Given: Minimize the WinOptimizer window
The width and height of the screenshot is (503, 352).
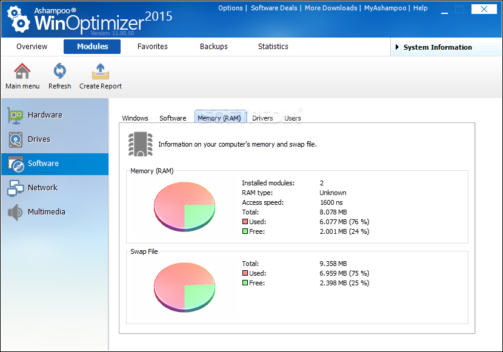Looking at the screenshot, I should pos(444,13).
